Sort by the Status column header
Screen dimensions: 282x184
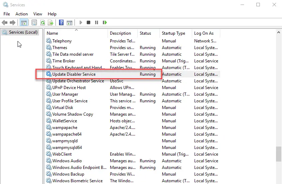(x=149, y=33)
